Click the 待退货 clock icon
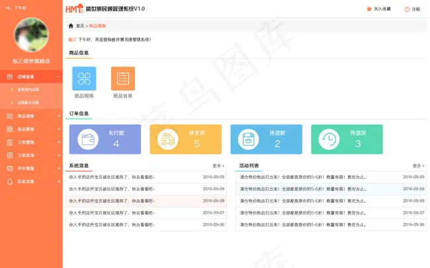 tap(329, 139)
